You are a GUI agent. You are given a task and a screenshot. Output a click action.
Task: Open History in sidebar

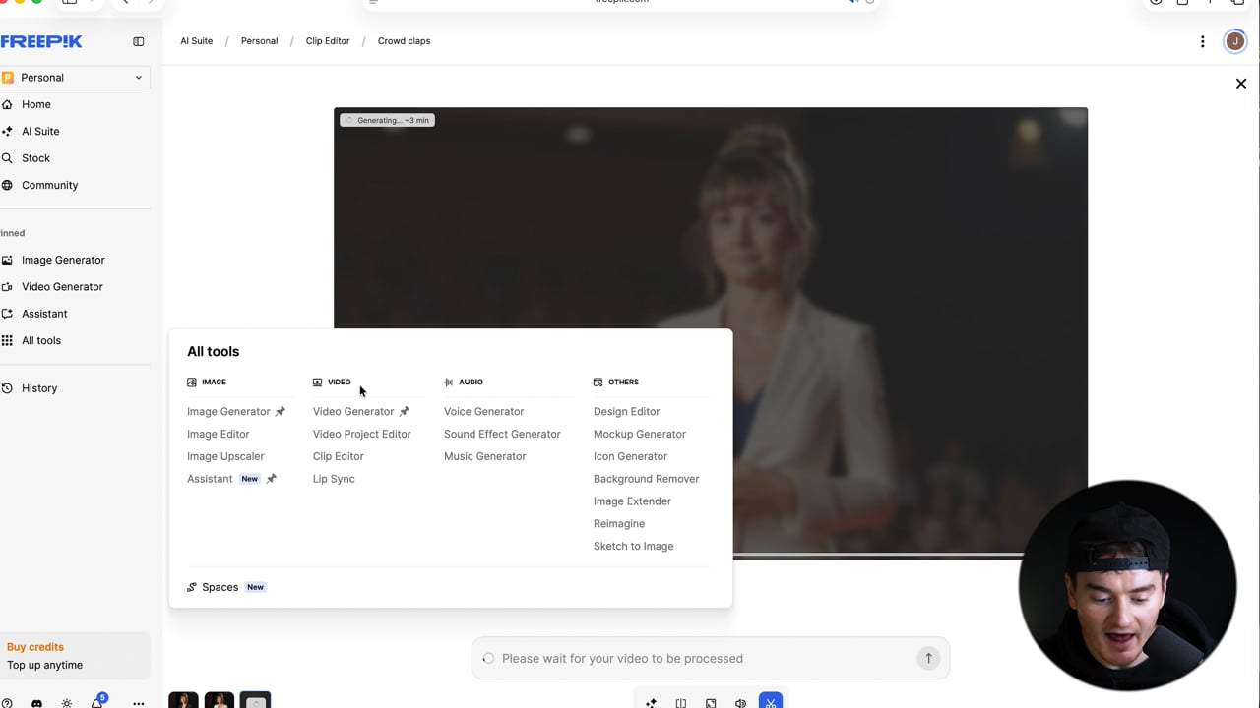point(39,388)
